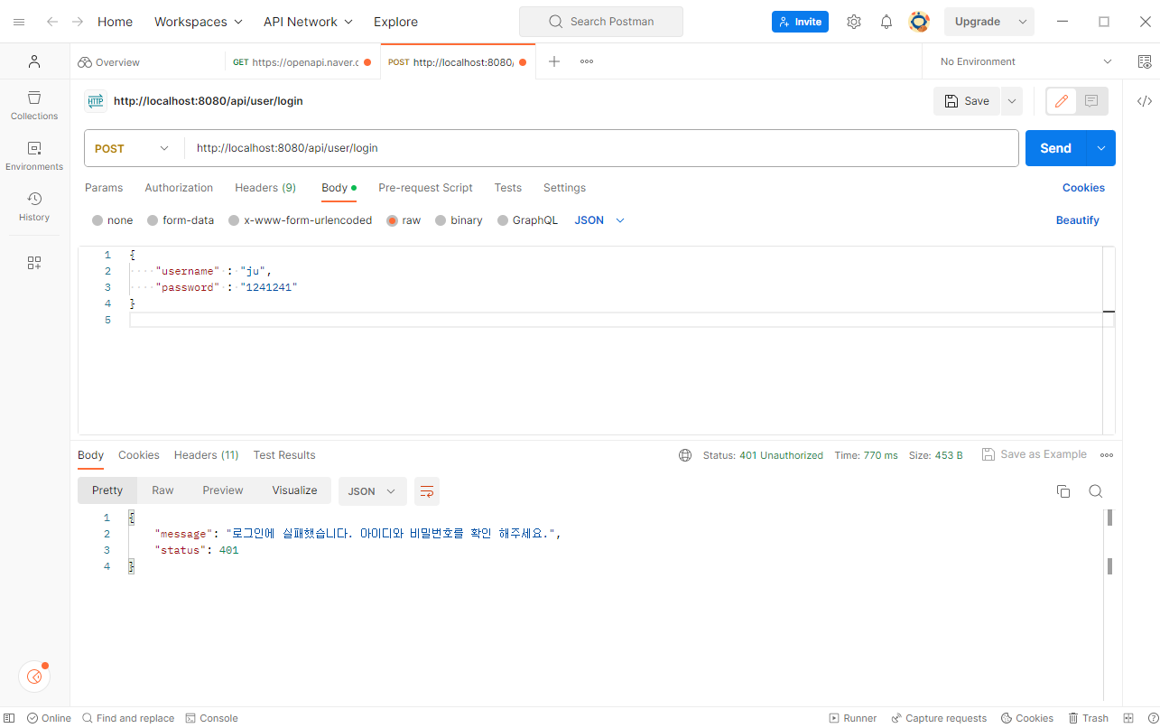This screenshot has width=1160, height=728.
Task: Open the tab options ellipsis menu
Action: click(x=587, y=61)
